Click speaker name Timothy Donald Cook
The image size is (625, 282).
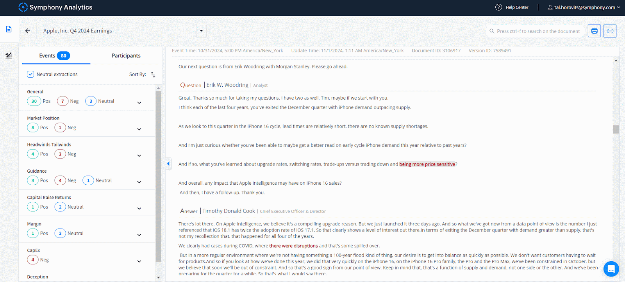[229, 211]
